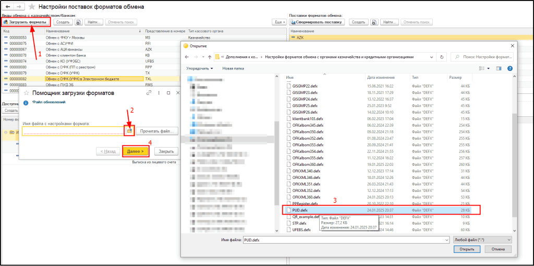Go up one folder in Open dialog
This screenshot has width=534, height=266.
point(209,57)
